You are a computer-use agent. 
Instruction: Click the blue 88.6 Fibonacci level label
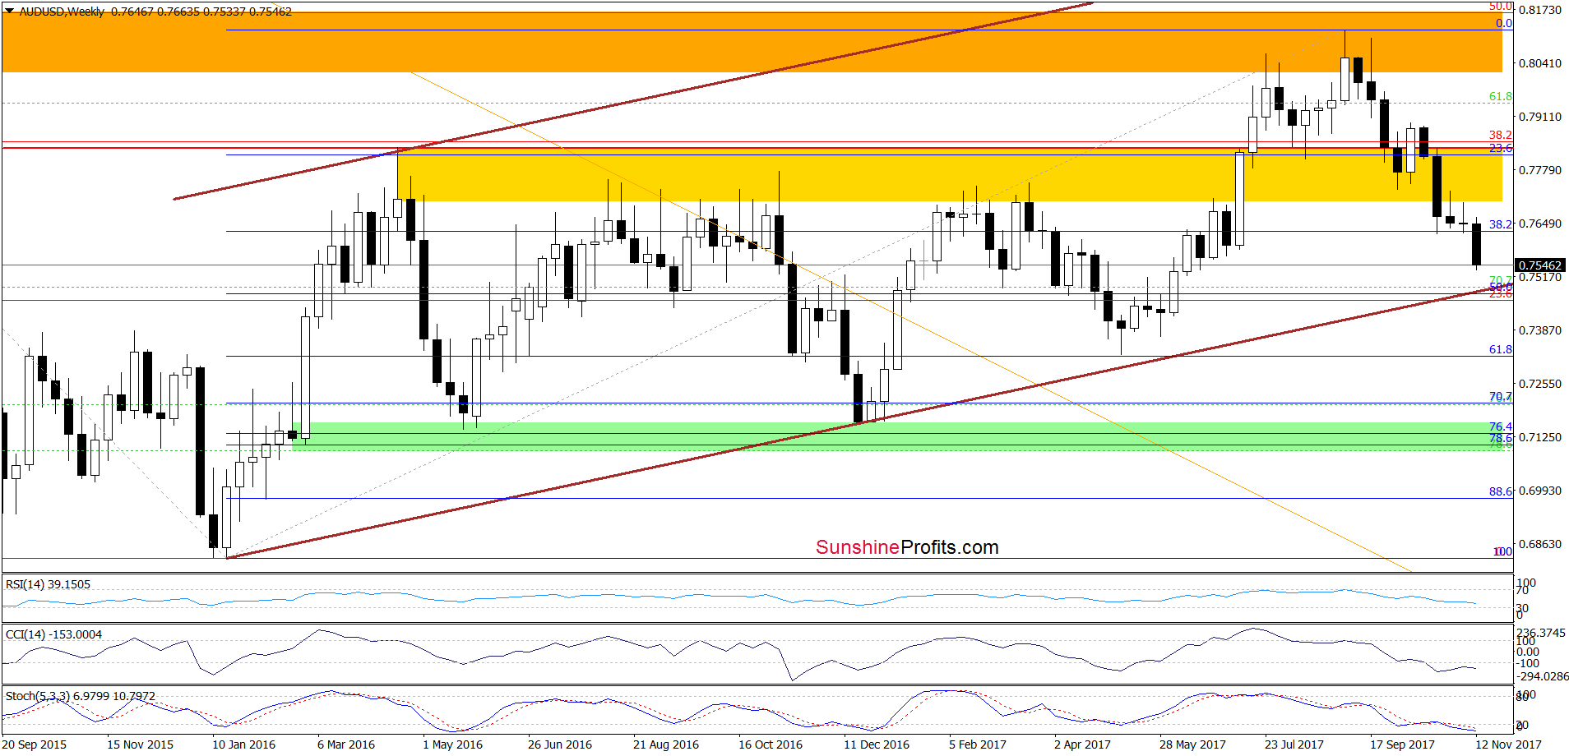(x=1501, y=491)
